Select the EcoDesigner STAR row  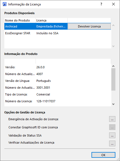[58, 33]
